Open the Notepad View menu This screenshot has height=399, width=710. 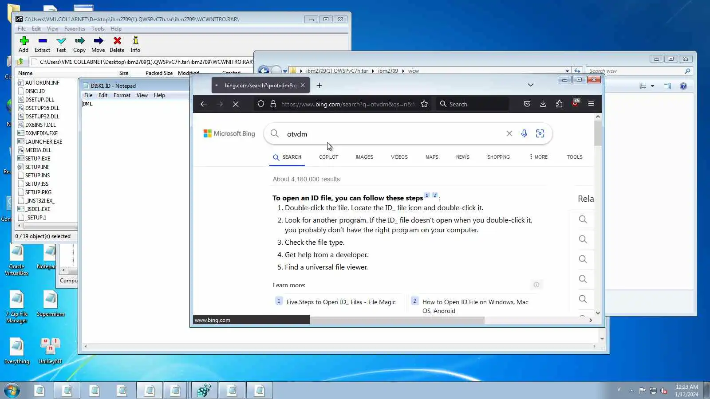pyautogui.click(x=142, y=95)
